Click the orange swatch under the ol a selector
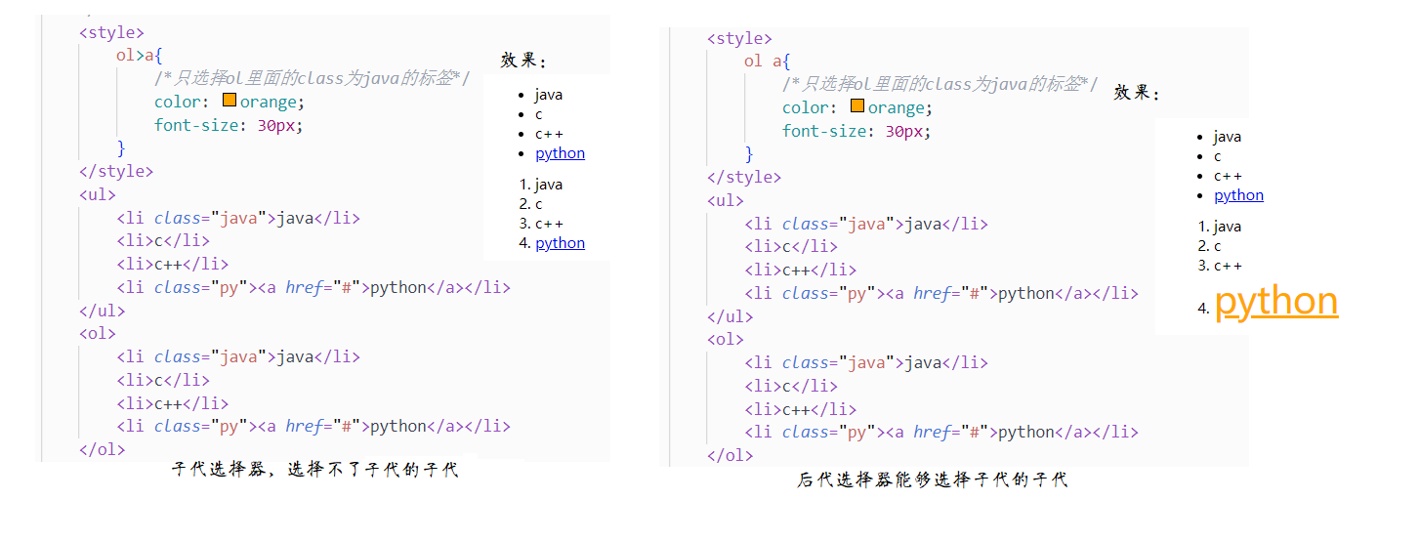 click(857, 106)
